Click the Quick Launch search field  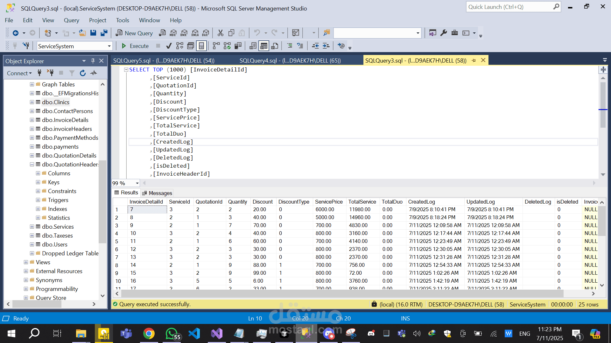pos(513,7)
